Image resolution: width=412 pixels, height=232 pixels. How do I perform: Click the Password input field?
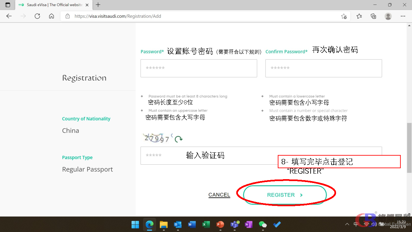(199, 68)
